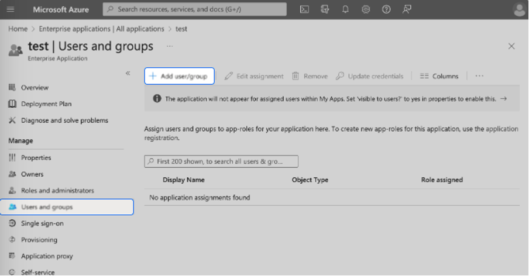Open the Columns chooser
This screenshot has height=276, width=529.
[x=439, y=76]
